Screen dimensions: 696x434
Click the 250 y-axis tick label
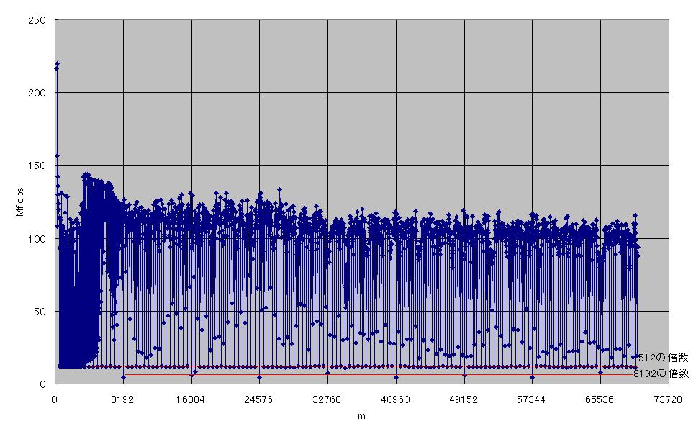coord(40,20)
